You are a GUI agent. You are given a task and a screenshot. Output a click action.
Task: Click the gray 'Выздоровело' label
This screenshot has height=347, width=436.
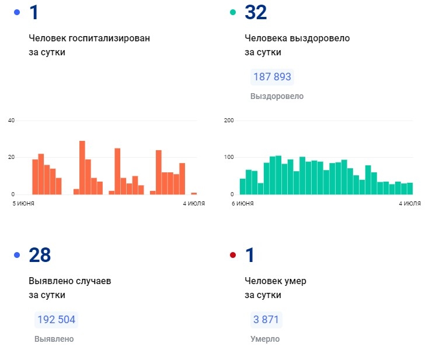(x=277, y=96)
